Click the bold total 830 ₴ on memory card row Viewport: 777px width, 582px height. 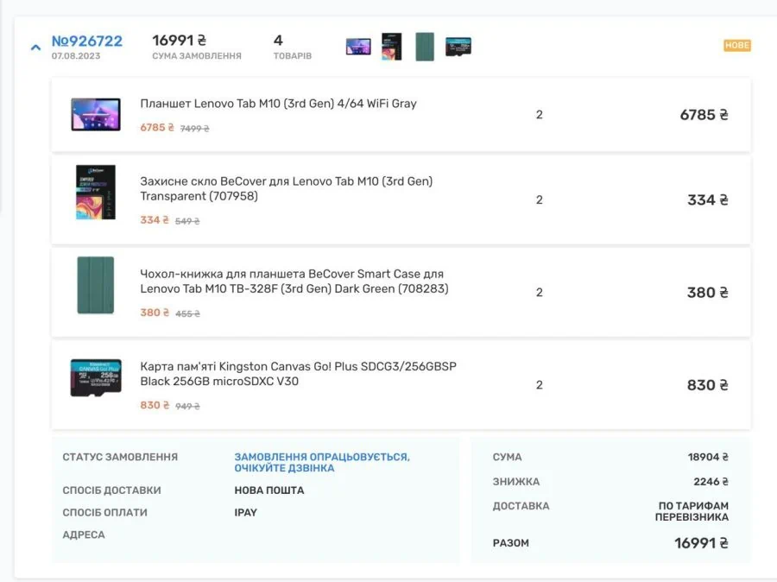pos(708,385)
